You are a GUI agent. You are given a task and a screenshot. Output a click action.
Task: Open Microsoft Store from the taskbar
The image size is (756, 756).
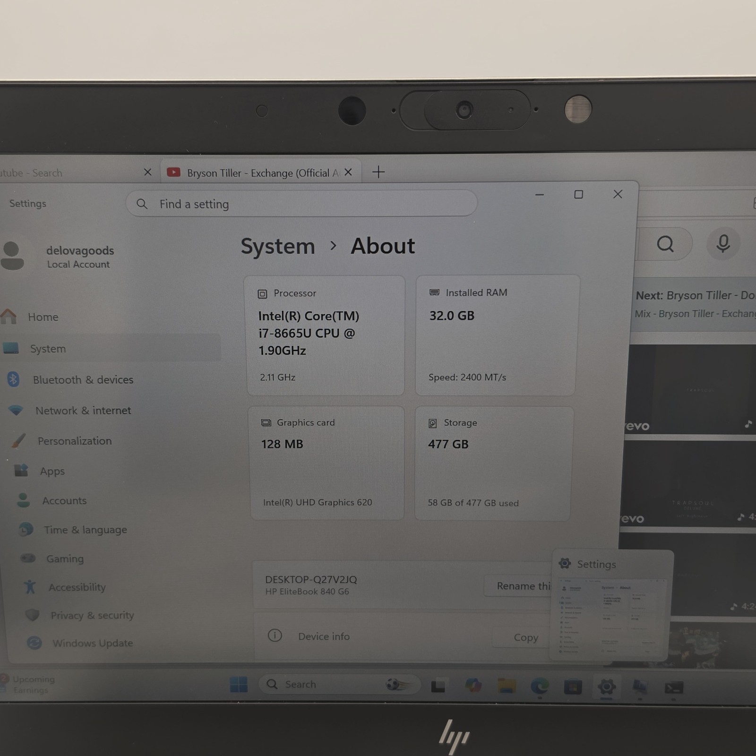573,686
